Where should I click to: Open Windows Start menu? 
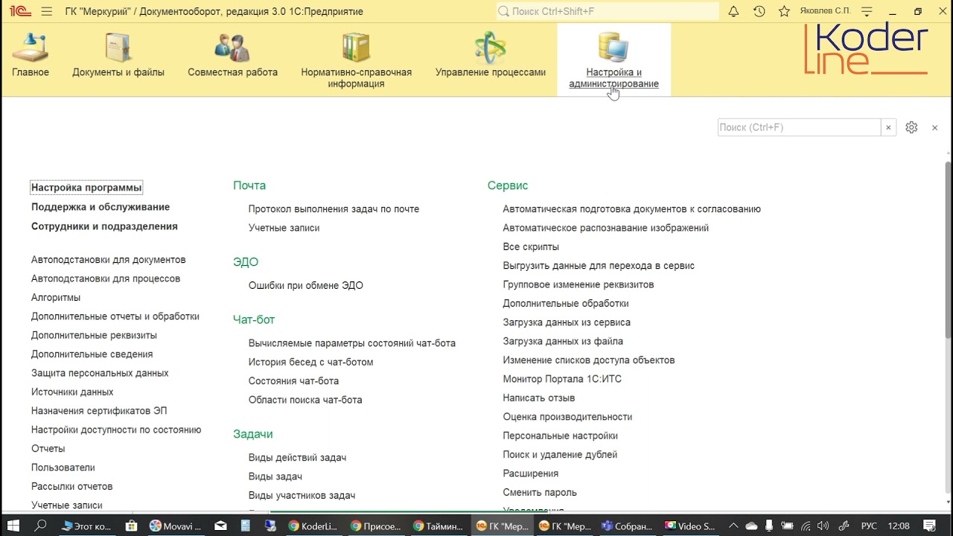(x=13, y=526)
